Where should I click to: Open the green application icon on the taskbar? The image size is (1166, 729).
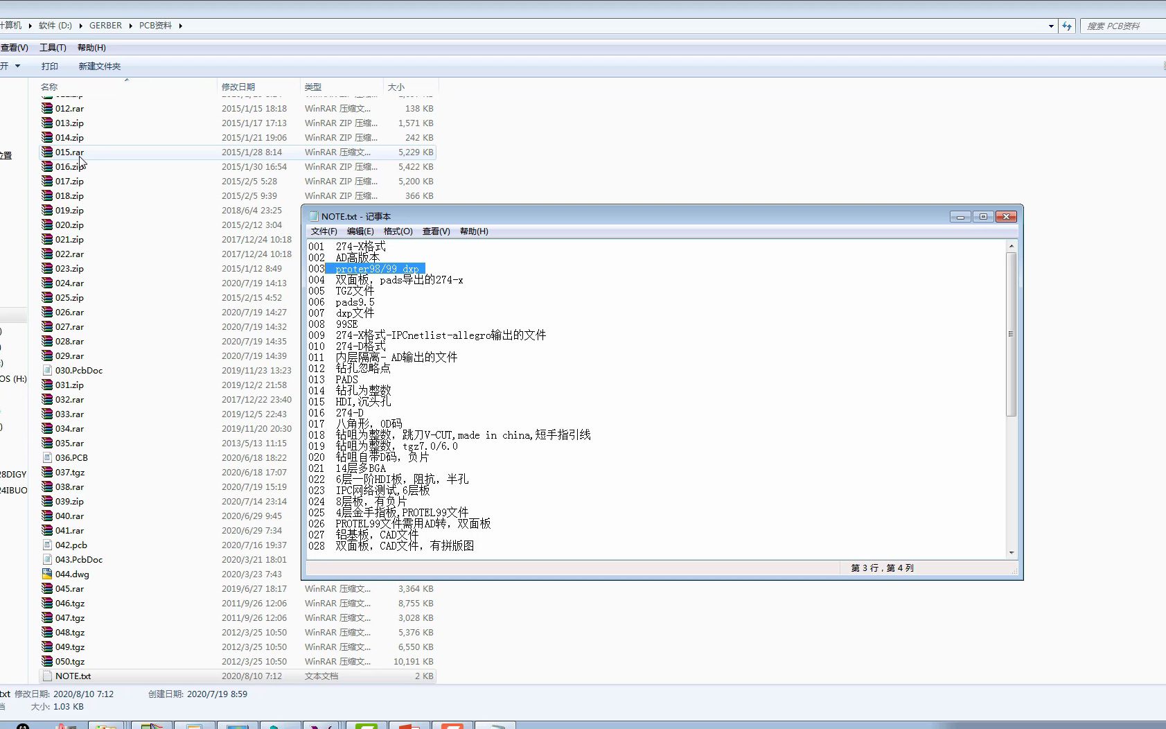366,726
